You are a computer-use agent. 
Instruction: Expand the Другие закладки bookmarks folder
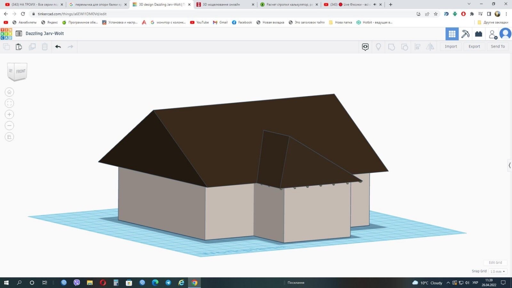click(x=493, y=22)
